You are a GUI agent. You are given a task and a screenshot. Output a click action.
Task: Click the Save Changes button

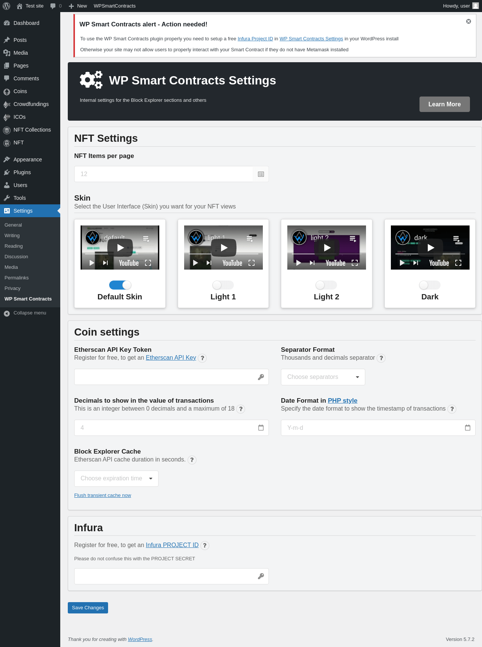click(88, 608)
